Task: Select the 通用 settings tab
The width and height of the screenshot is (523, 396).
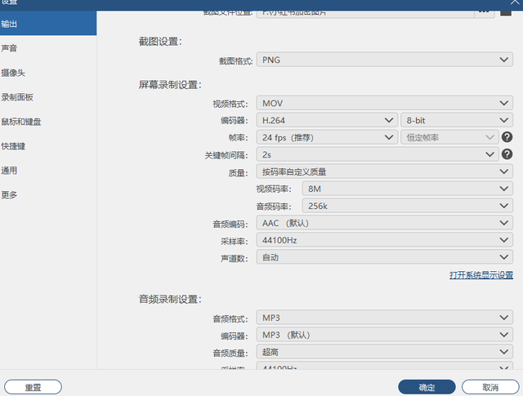Action: (x=48, y=171)
